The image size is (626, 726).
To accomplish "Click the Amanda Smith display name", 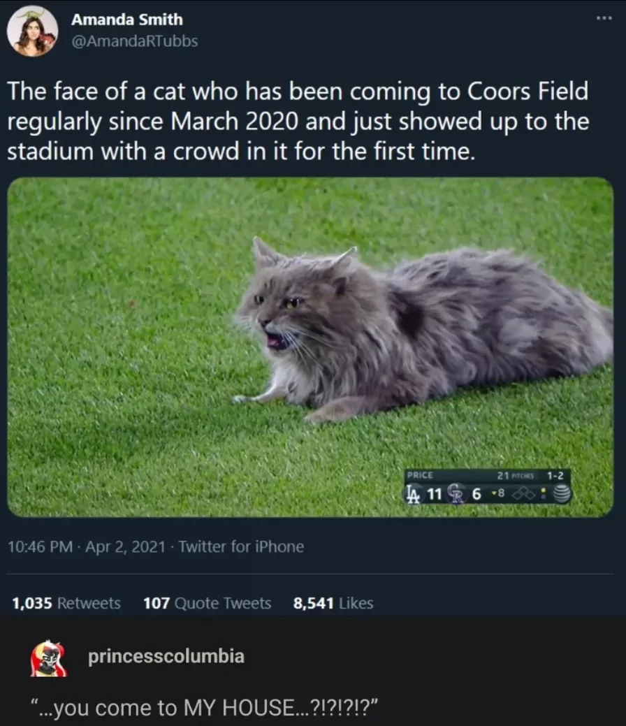I will (127, 20).
